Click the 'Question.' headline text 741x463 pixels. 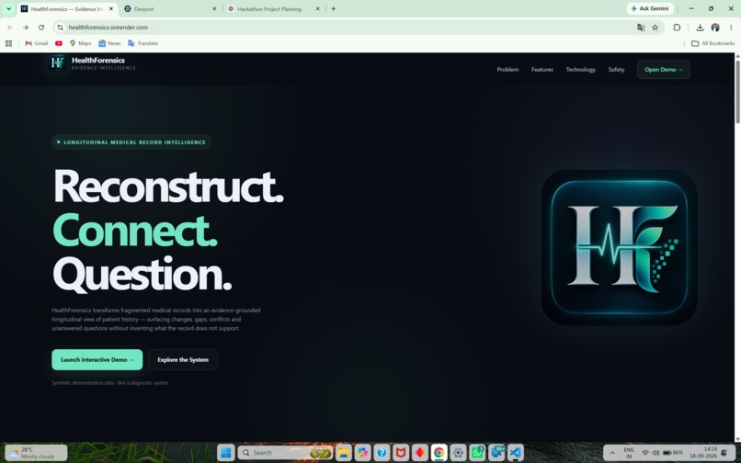pos(142,275)
